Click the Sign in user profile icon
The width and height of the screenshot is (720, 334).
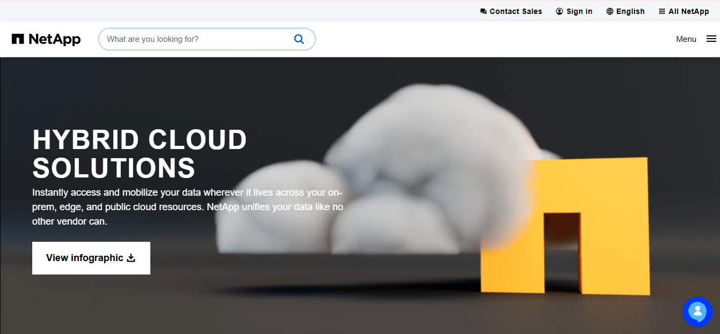[x=559, y=11]
